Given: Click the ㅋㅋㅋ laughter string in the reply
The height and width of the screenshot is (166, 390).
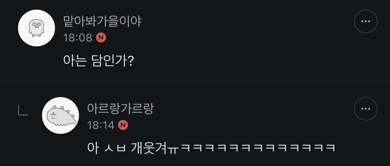Looking at the screenshot, I should click(x=258, y=148).
